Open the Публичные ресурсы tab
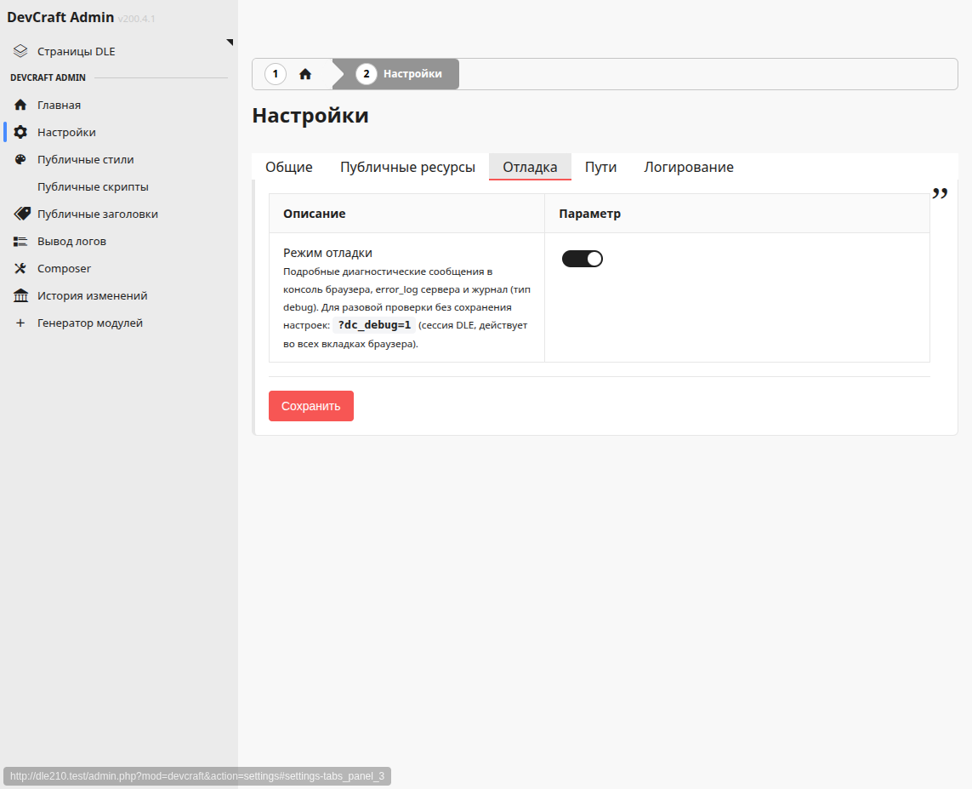Image resolution: width=972 pixels, height=789 pixels. [x=408, y=167]
